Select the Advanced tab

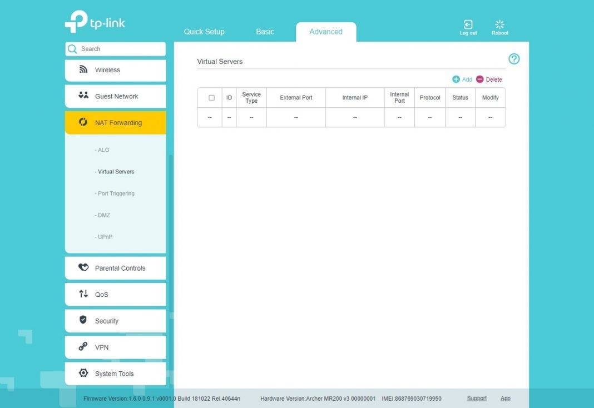tap(326, 32)
